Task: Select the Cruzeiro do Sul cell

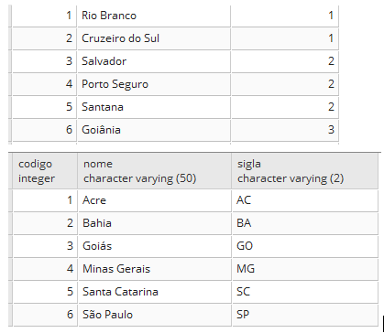Action: tap(154, 38)
